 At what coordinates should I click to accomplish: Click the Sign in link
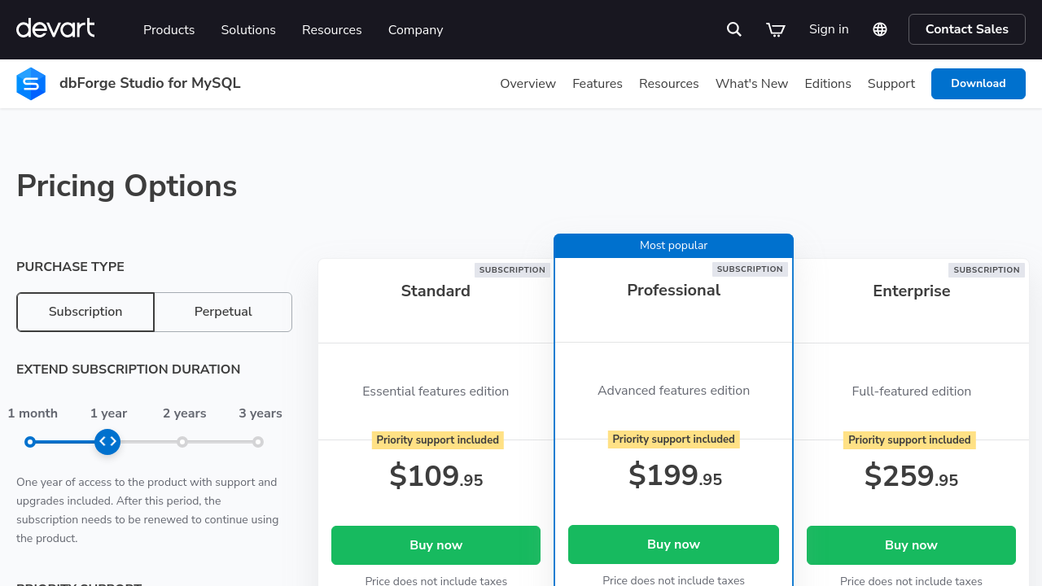[829, 29]
